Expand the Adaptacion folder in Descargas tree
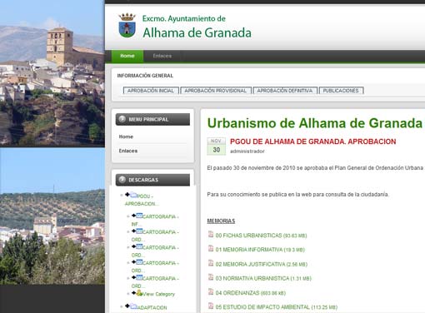This screenshot has height=313, width=425. (127, 306)
